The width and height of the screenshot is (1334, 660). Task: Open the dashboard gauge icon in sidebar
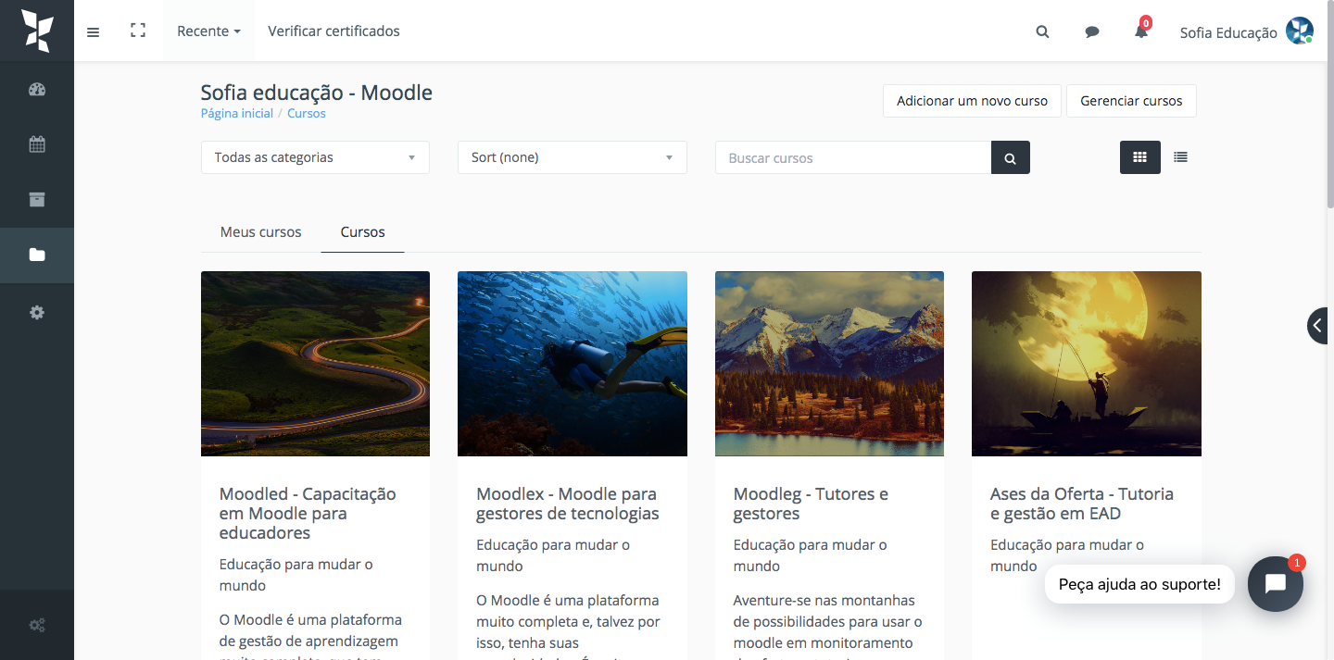(37, 90)
